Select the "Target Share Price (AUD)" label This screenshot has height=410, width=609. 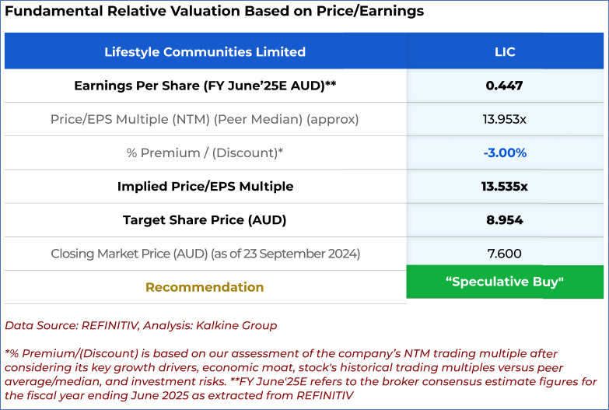[205, 220]
